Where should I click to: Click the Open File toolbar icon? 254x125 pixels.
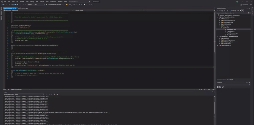(13, 5)
